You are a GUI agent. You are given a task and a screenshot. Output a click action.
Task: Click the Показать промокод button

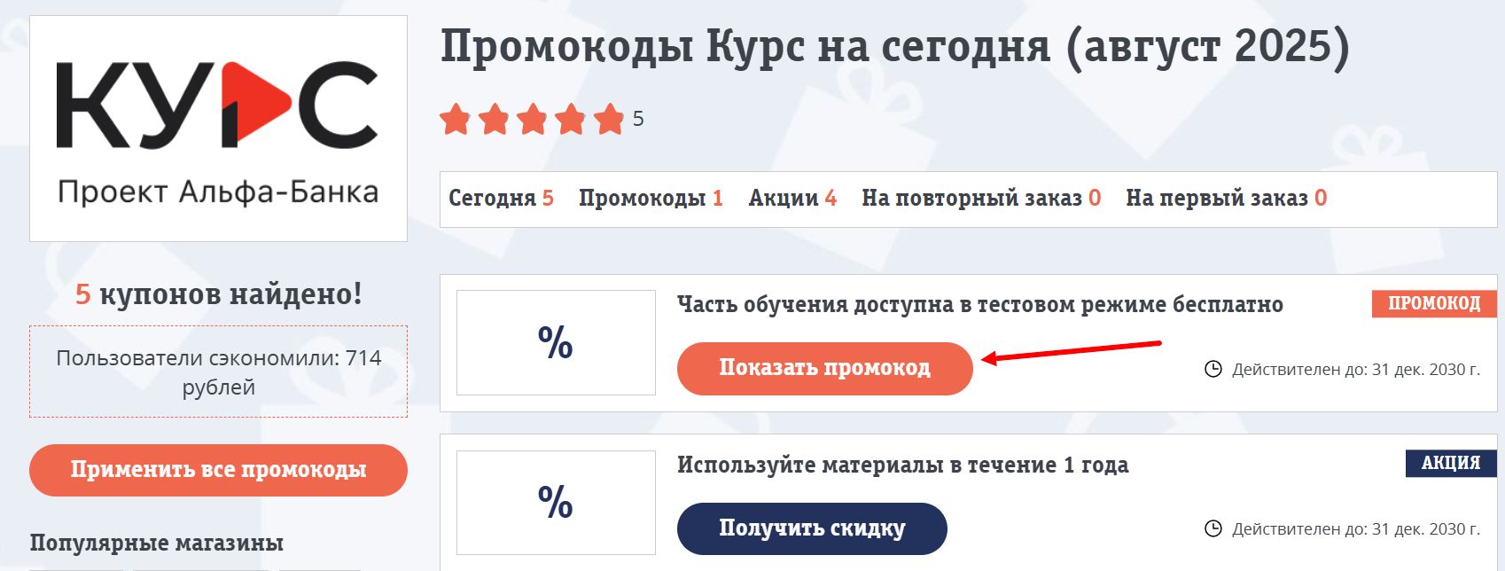point(825,366)
